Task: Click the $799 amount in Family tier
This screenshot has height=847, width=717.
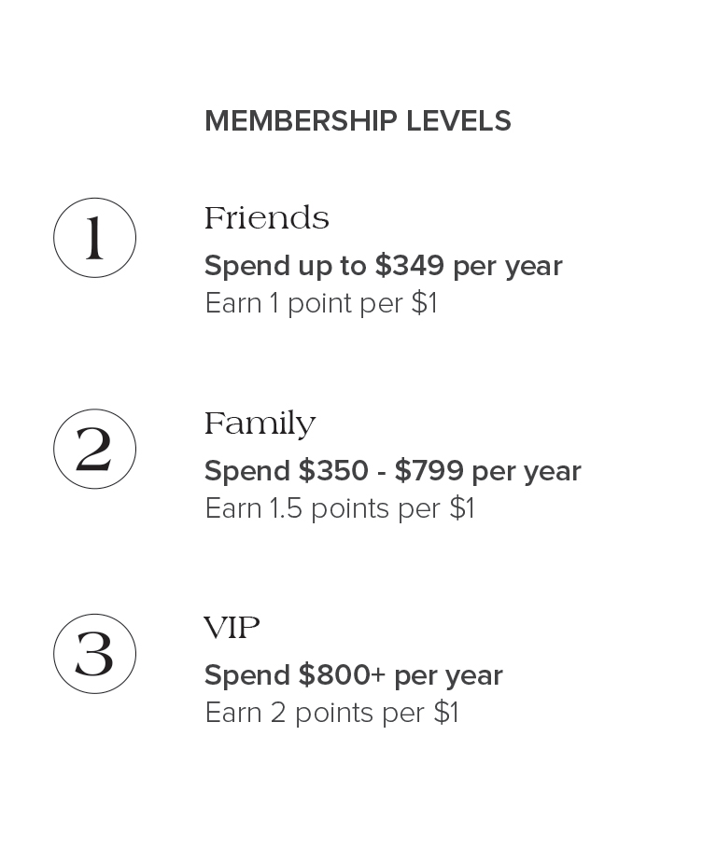Action: (429, 470)
